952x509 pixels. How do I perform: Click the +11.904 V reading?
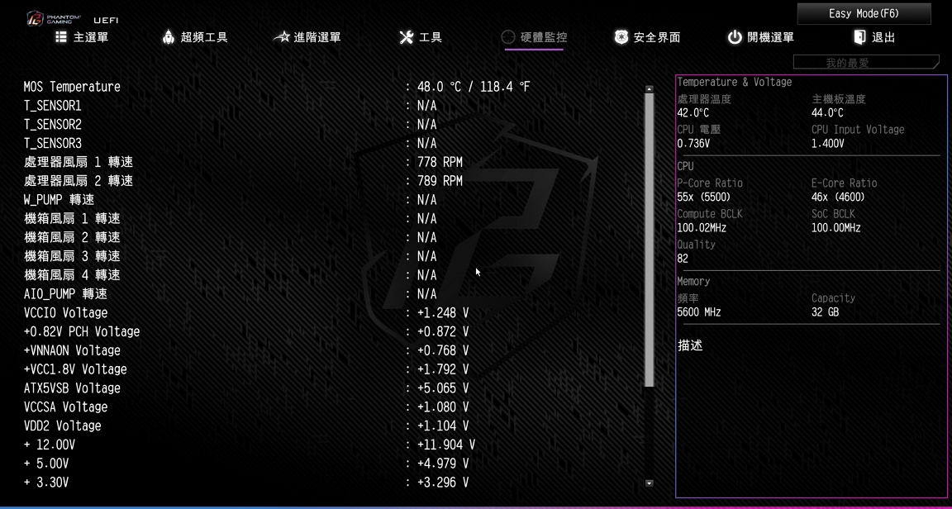(446, 445)
